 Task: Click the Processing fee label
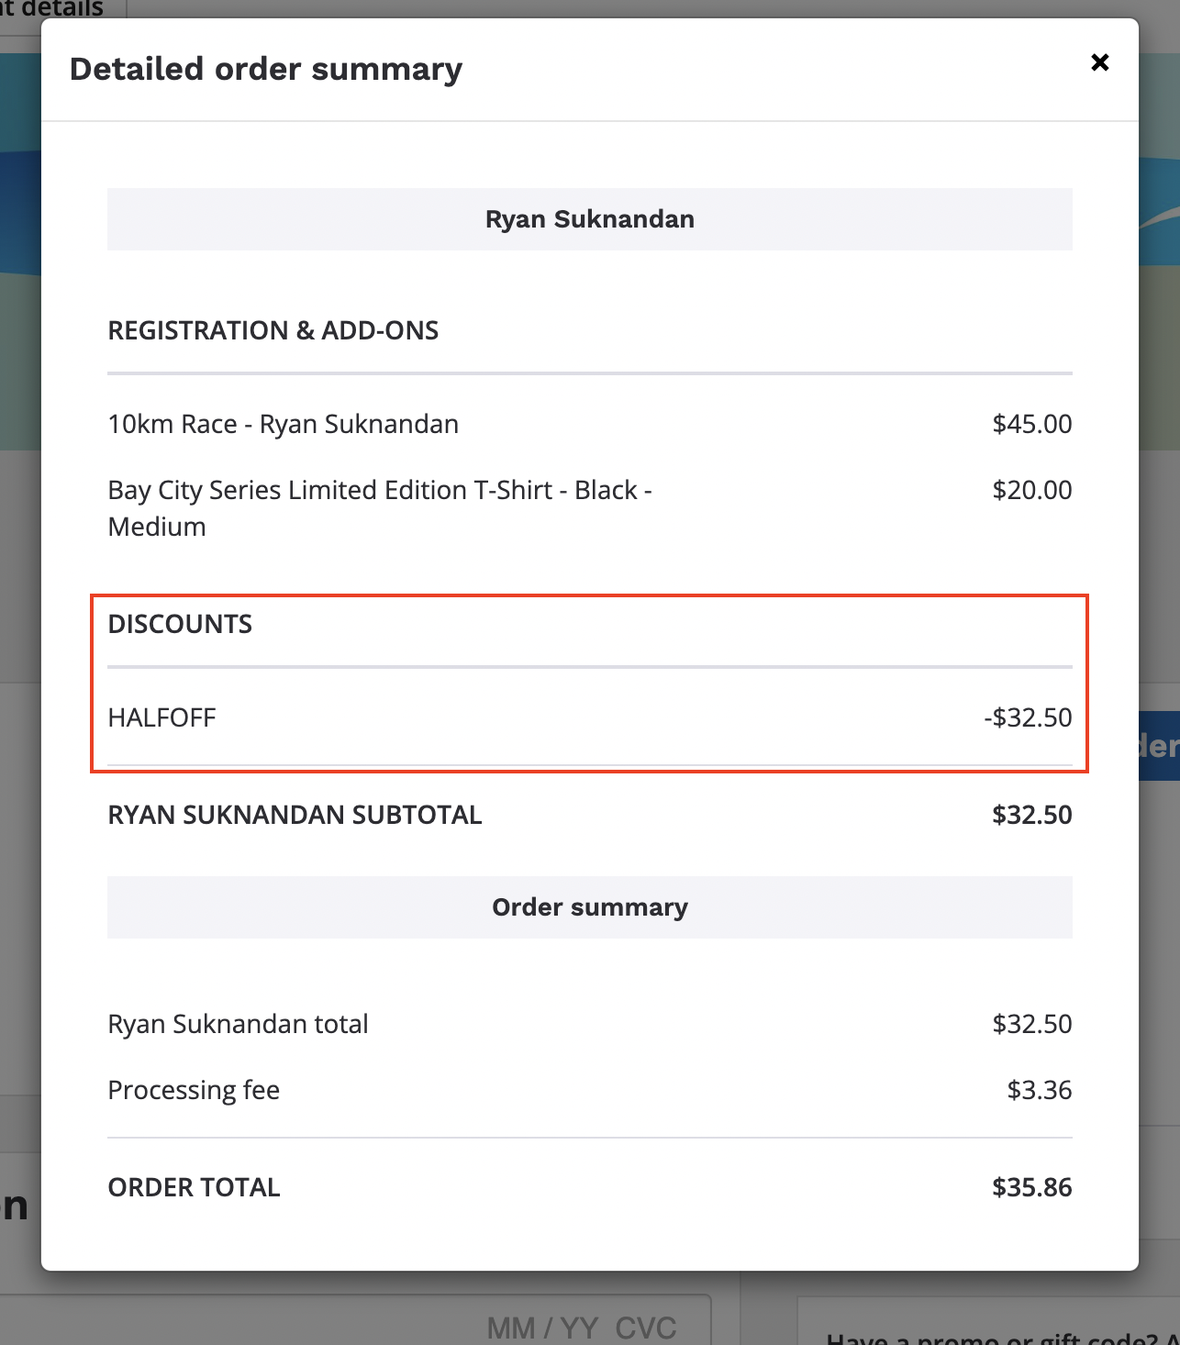[194, 1090]
